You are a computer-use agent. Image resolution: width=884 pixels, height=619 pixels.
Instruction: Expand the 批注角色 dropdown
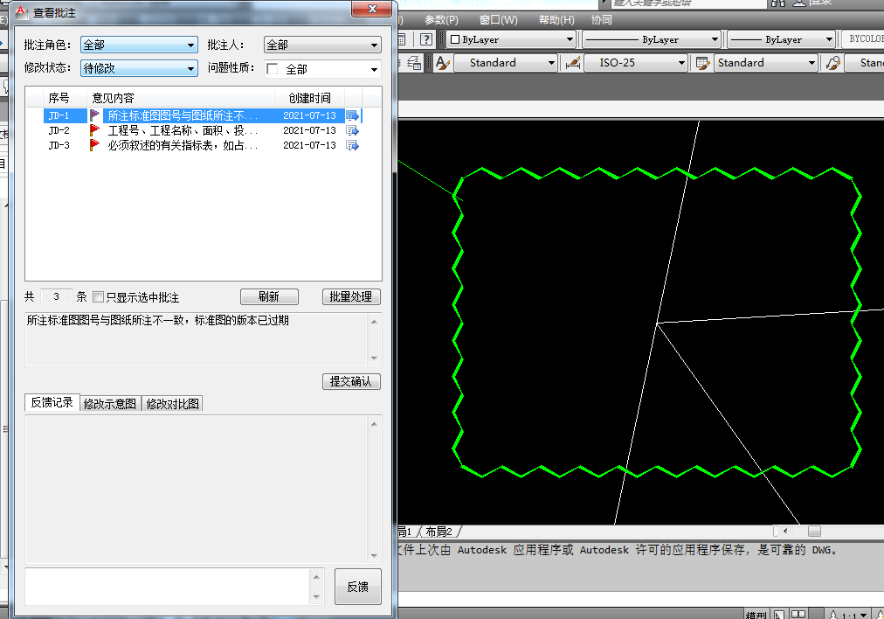point(139,45)
